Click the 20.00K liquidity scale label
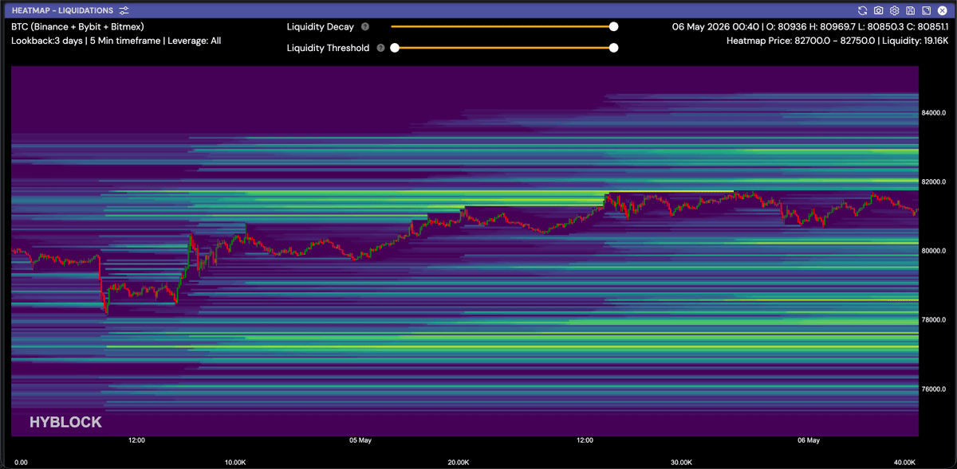This screenshot has width=957, height=469. (x=458, y=462)
